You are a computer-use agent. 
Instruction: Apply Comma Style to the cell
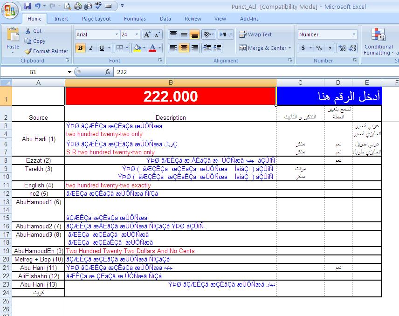pyautogui.click(x=330, y=48)
